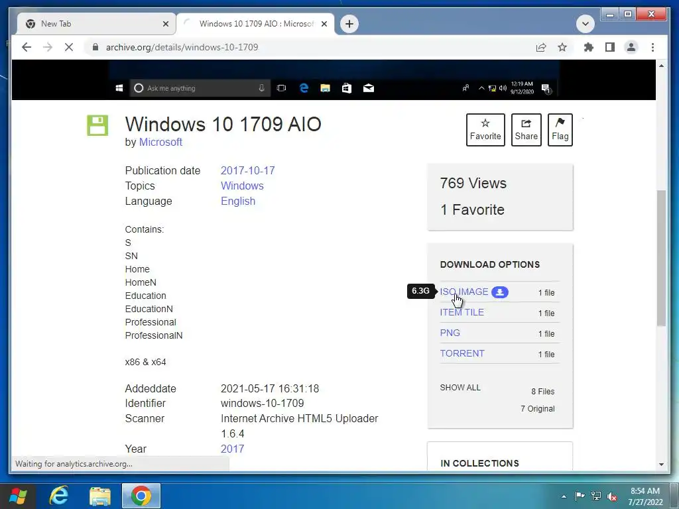Click the network tray icon
The width and height of the screenshot is (679, 509).
click(596, 496)
